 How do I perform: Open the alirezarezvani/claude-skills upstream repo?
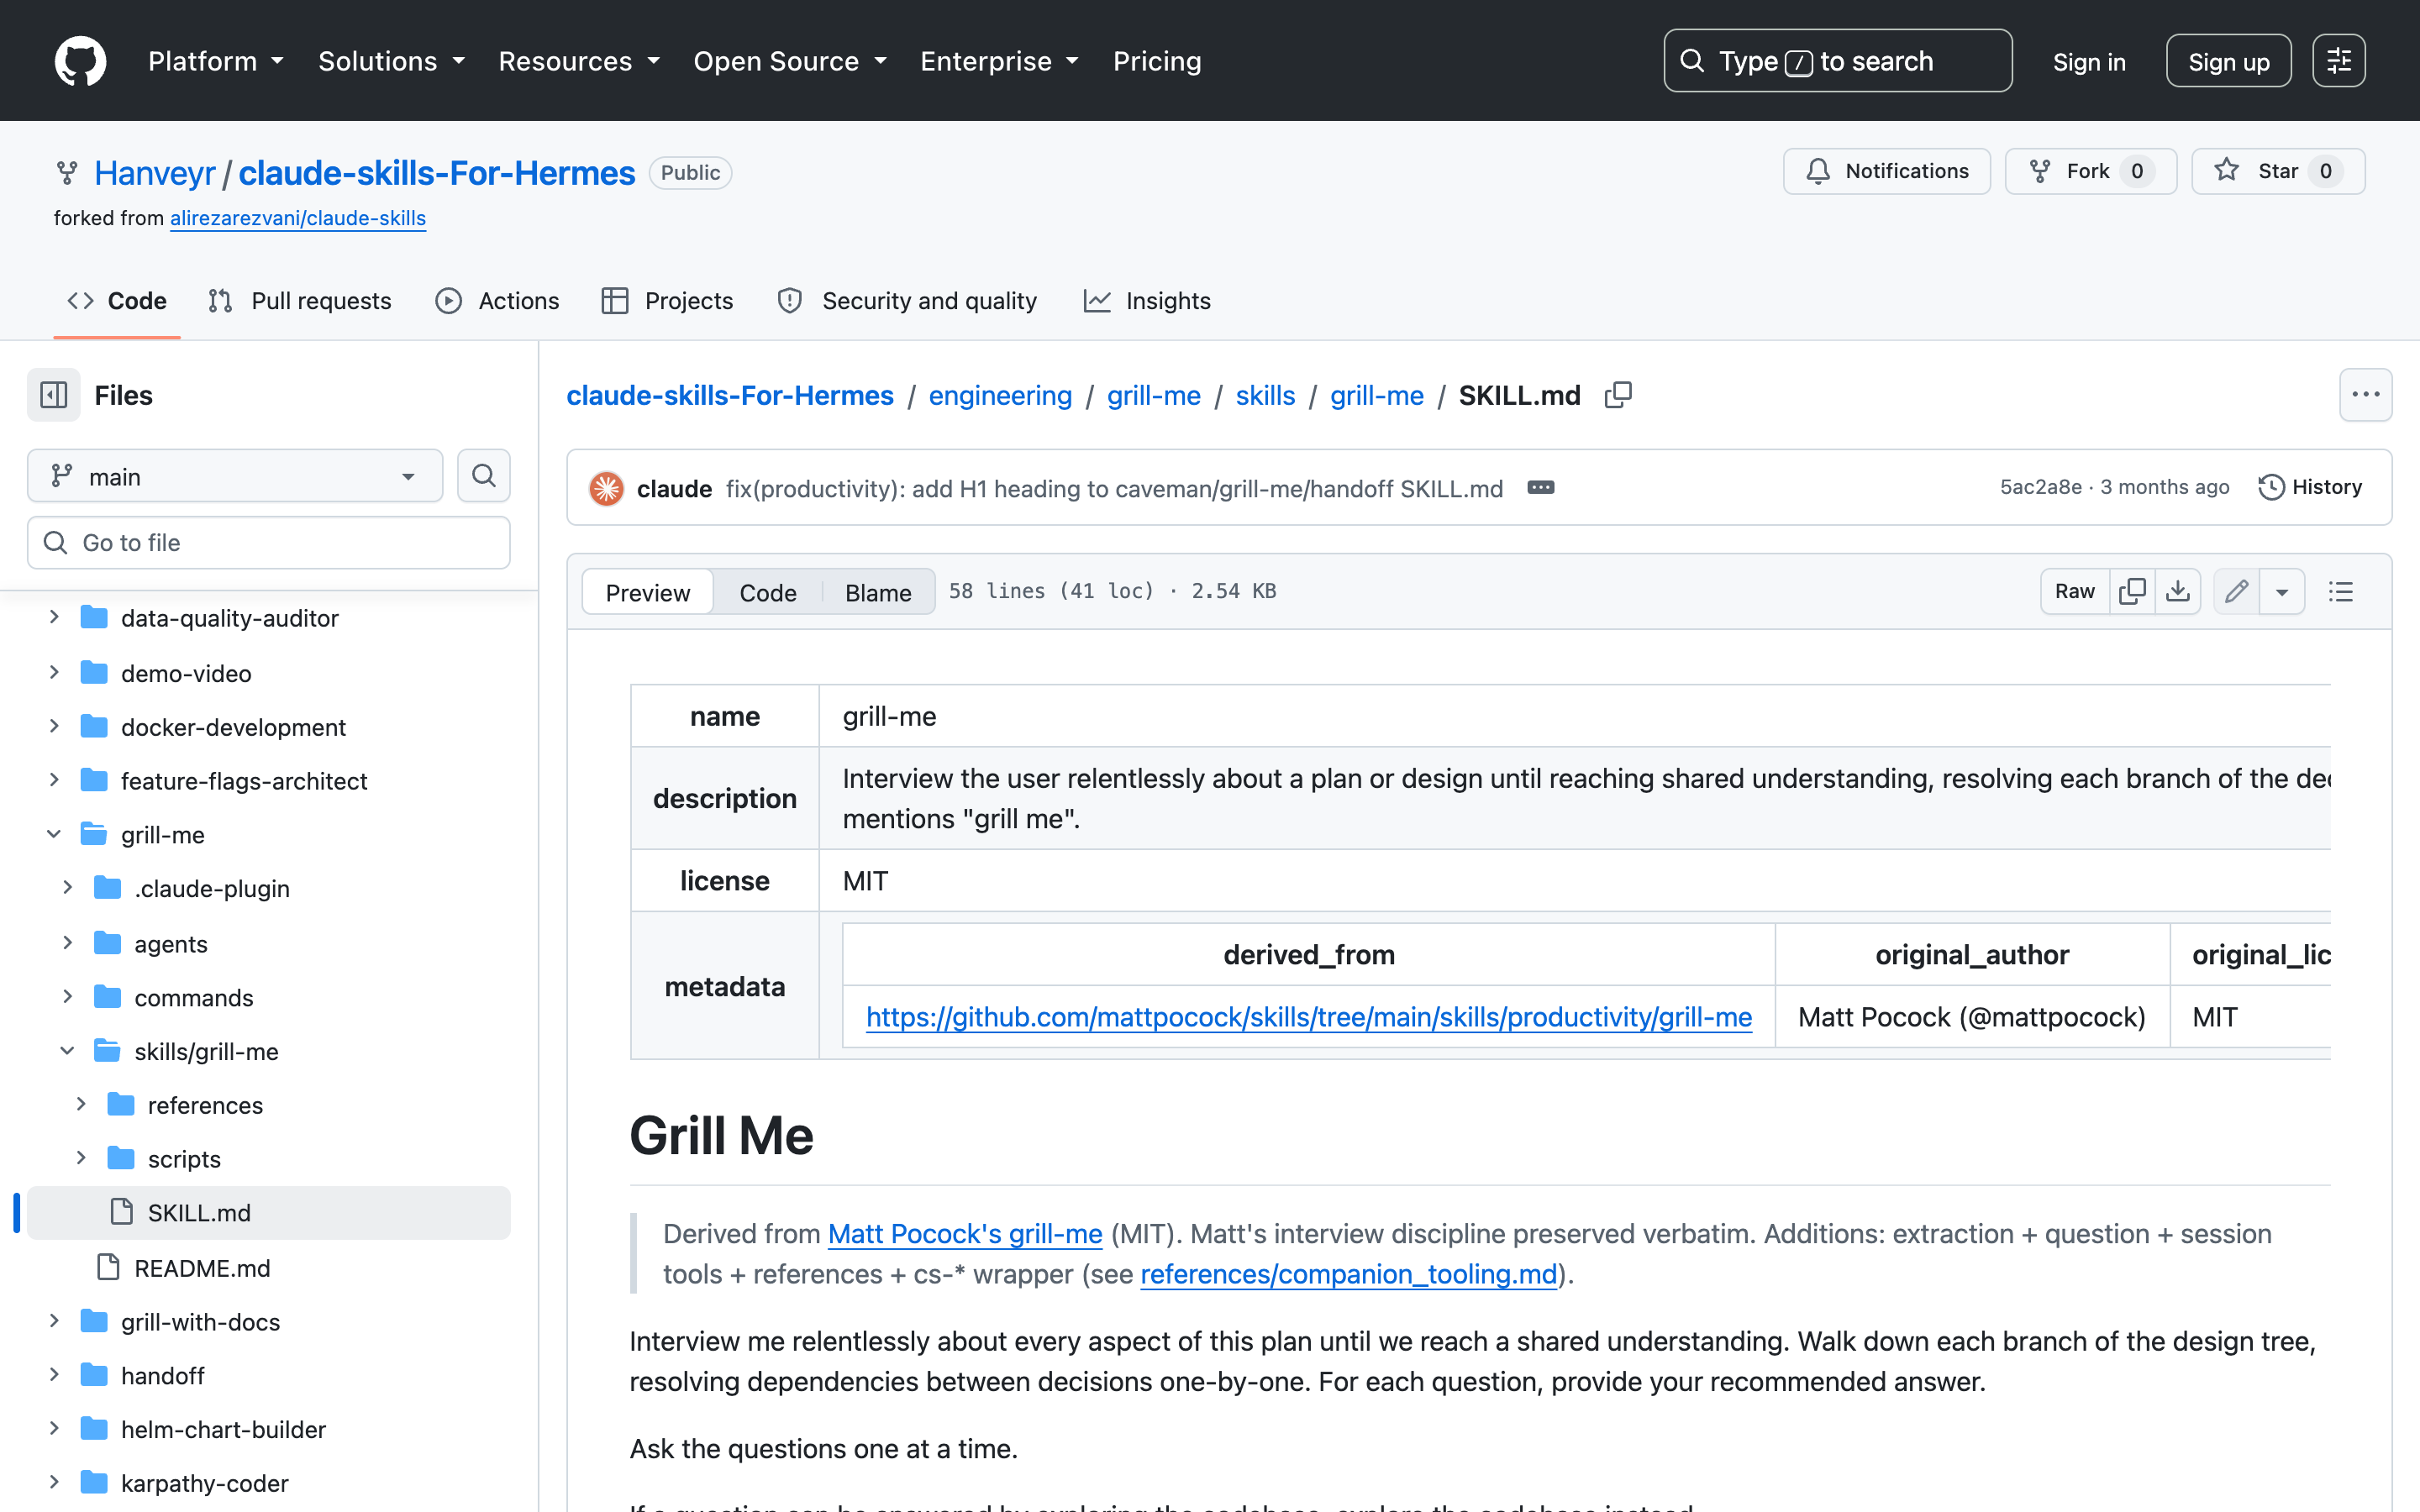tap(298, 218)
